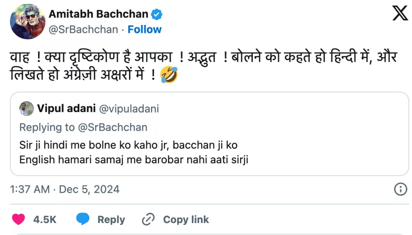The height and width of the screenshot is (235, 412).
Task: Click the Copy link label
Action: point(186,220)
